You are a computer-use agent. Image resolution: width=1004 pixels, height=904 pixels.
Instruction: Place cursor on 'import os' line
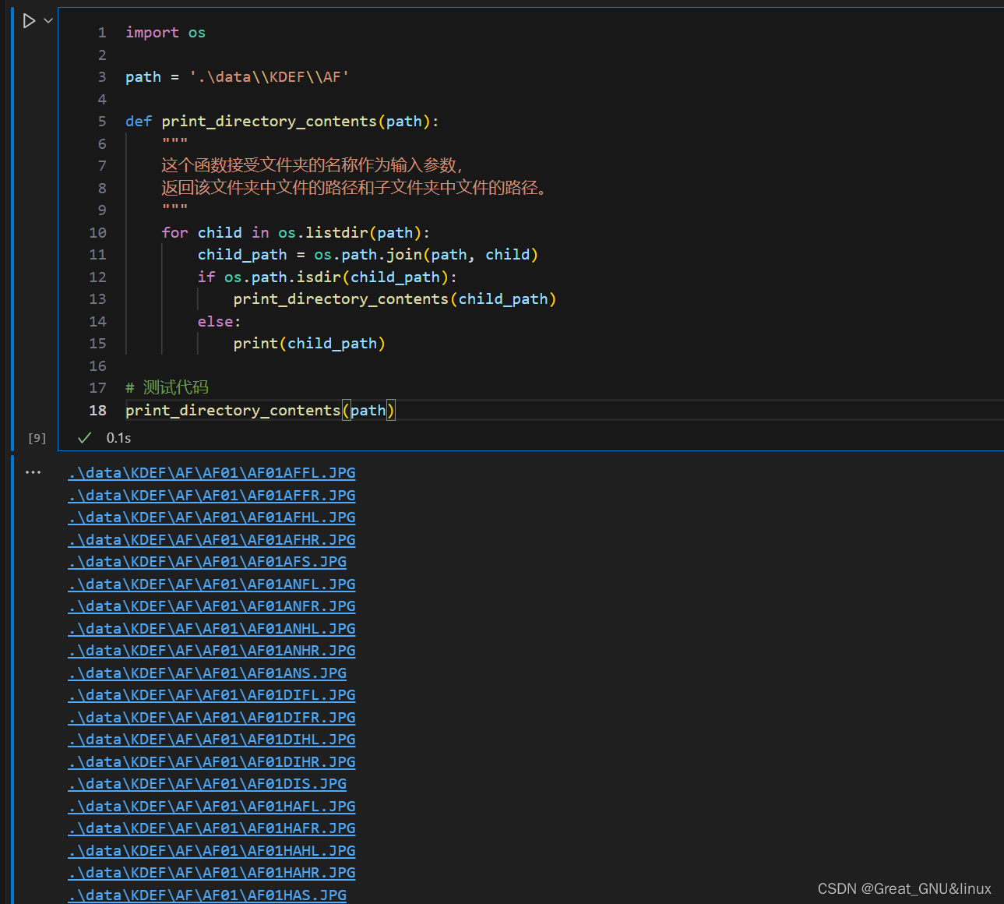click(x=165, y=33)
